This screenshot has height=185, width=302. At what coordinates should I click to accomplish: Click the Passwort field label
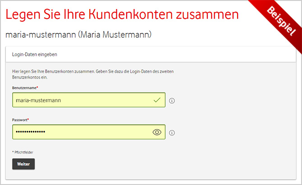20,120
